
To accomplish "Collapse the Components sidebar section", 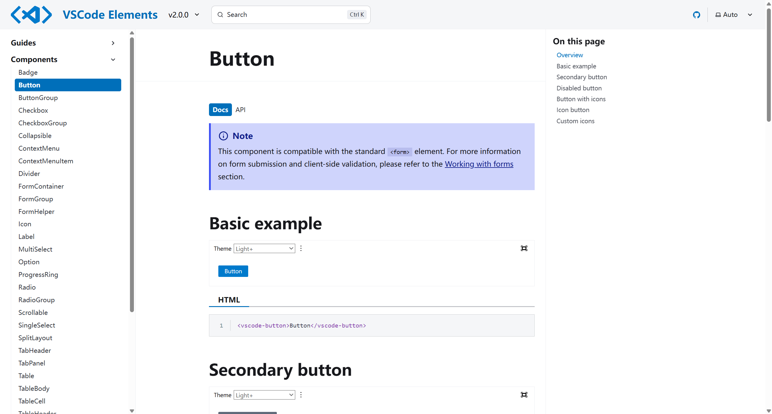I will point(113,60).
